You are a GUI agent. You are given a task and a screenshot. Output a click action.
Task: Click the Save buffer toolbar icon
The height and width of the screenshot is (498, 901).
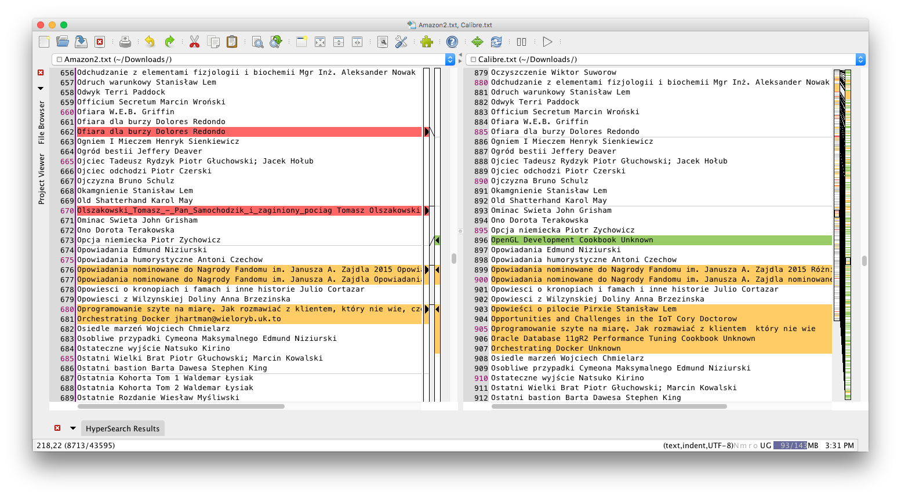tap(81, 42)
